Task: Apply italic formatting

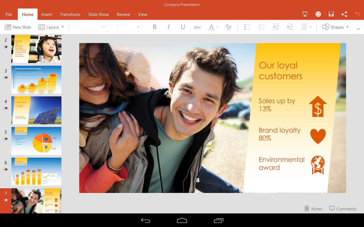Action: [x=169, y=27]
